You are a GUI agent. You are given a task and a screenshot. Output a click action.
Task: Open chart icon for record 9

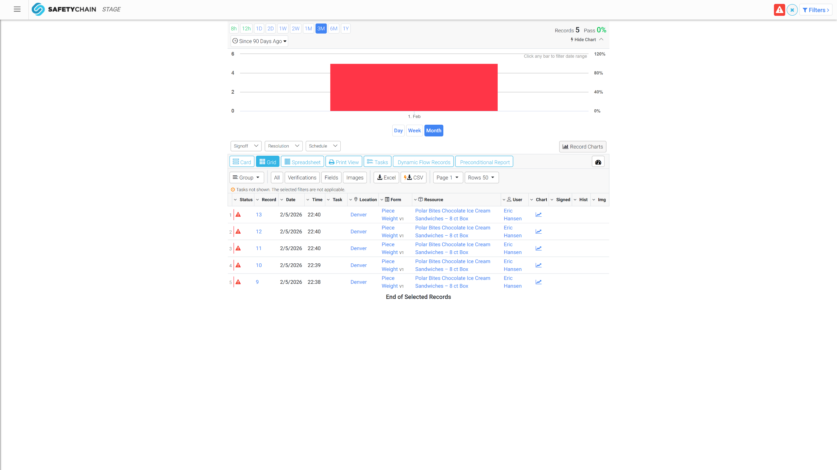[538, 282]
